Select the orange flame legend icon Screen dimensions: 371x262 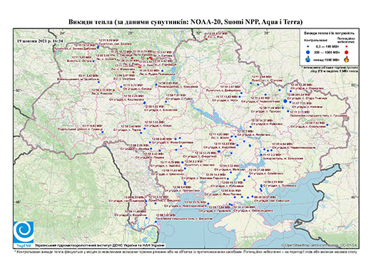pyautogui.click(x=346, y=59)
